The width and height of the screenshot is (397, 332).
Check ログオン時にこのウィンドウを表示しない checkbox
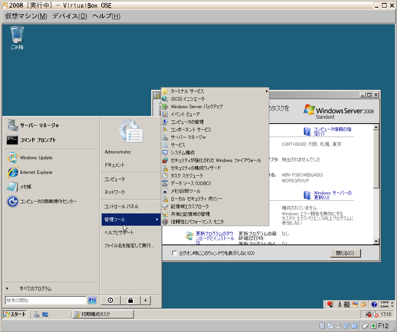(x=175, y=253)
